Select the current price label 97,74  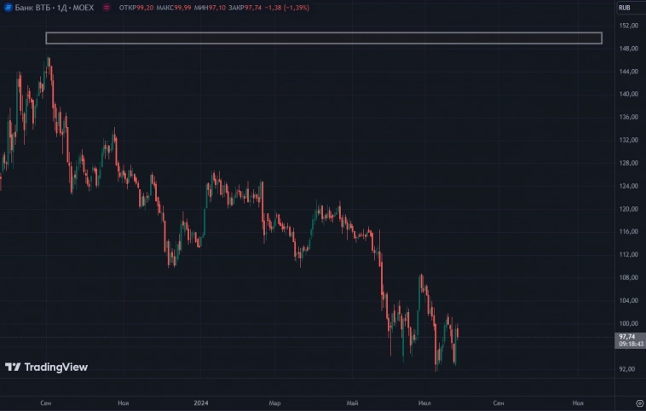(x=626, y=337)
